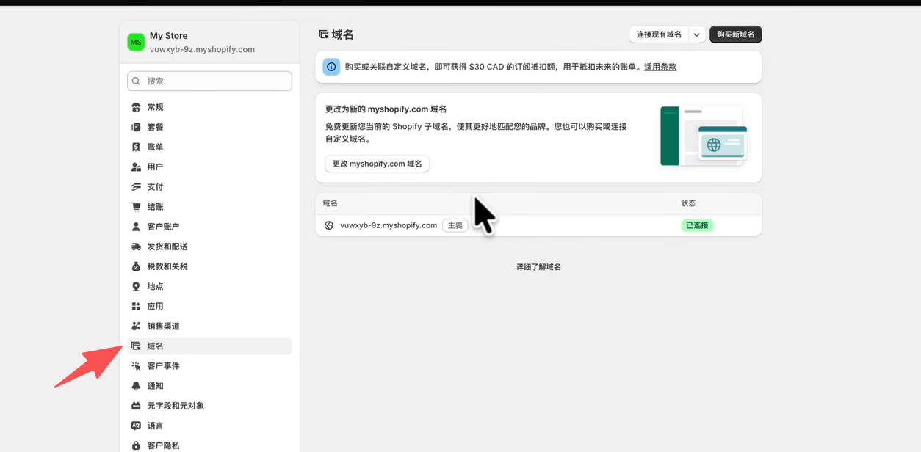
Task: Click the General (常规) store icon
Action: pyautogui.click(x=136, y=107)
